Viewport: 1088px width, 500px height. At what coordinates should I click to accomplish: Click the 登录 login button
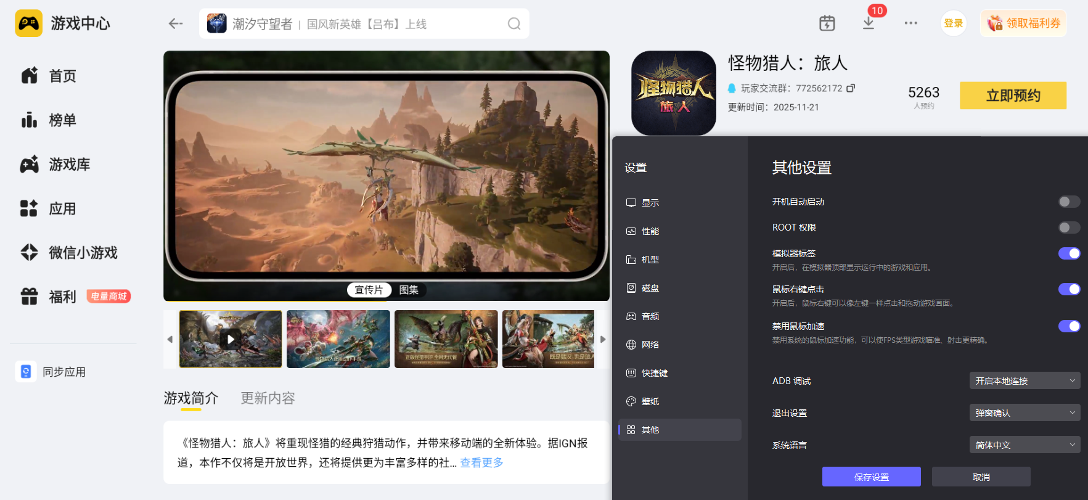point(953,23)
